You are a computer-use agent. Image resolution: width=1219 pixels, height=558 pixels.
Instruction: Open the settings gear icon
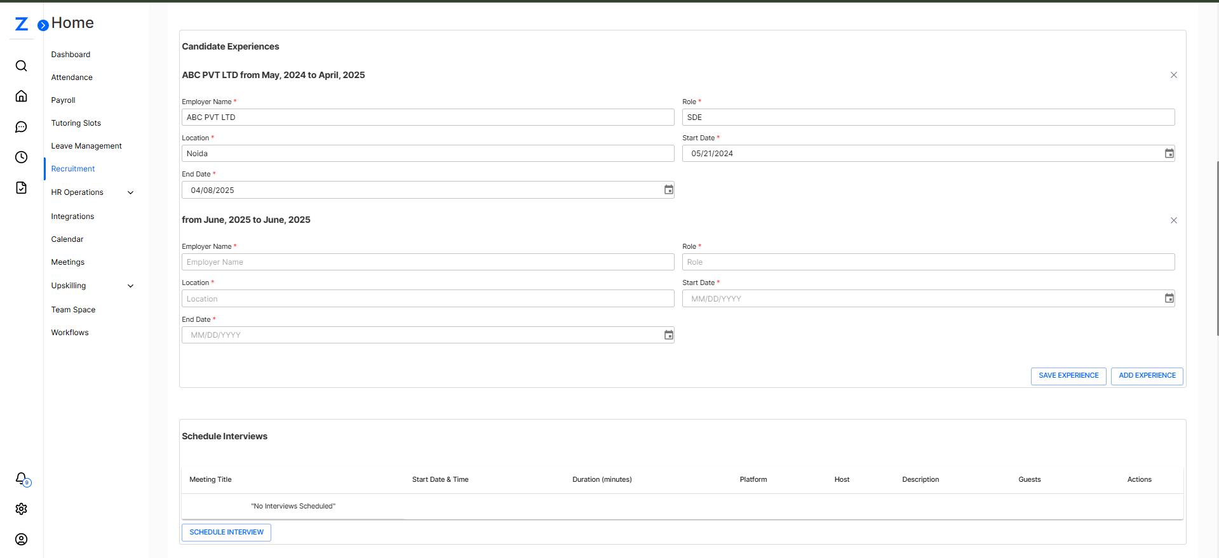pos(21,509)
